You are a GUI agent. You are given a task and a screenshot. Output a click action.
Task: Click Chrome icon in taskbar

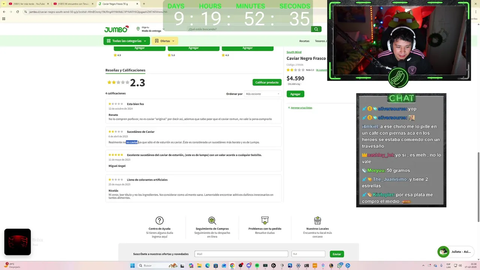[x=232, y=265]
